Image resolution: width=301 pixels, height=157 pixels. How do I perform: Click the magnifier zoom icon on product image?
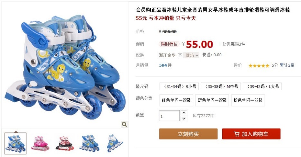[124, 125]
